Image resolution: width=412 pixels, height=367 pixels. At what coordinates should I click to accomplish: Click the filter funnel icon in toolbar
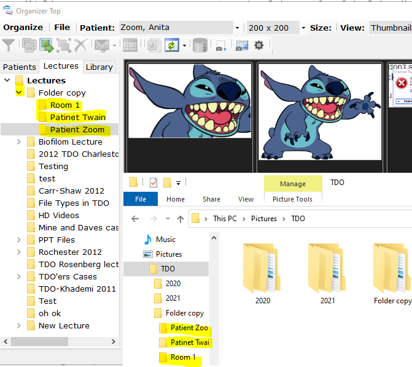pyautogui.click(x=9, y=45)
